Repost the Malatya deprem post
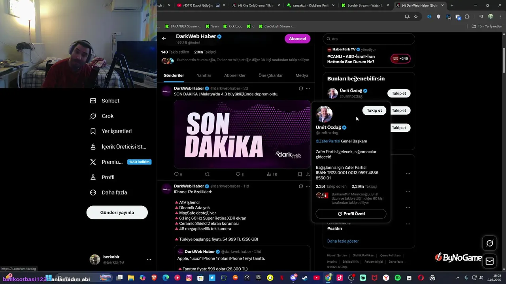506x284 pixels. pyautogui.click(x=207, y=174)
